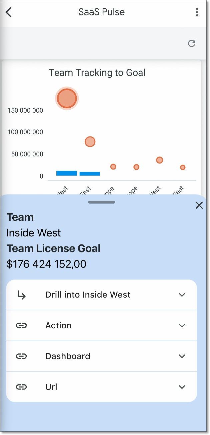The image size is (210, 435).
Task: Expand the Url row chevron
Action: [182, 387]
